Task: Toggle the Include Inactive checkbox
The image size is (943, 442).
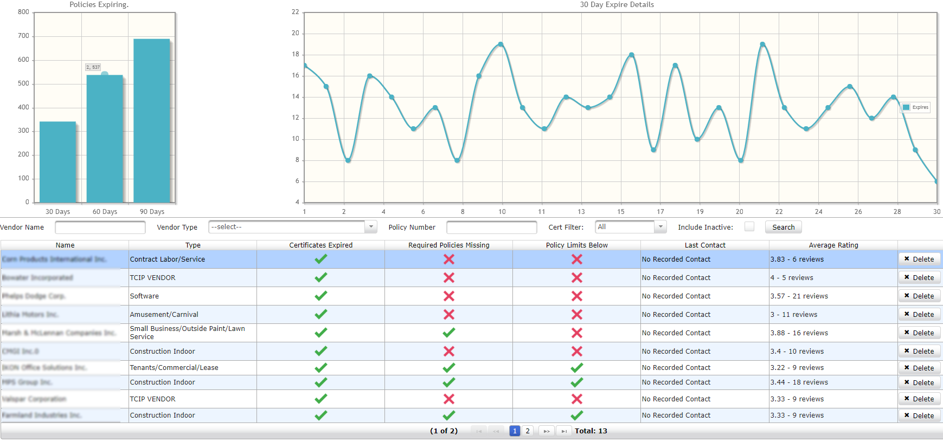Action: click(749, 226)
